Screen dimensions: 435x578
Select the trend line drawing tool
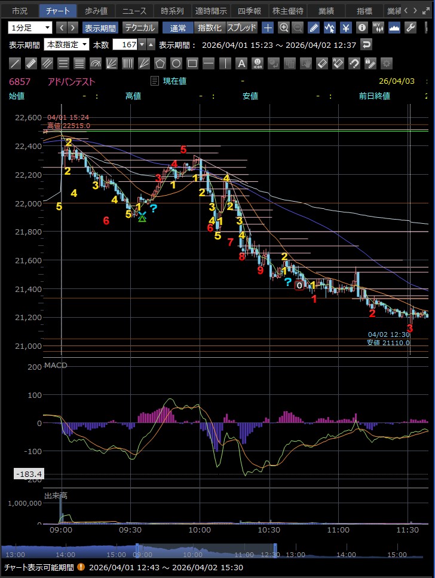click(x=16, y=63)
